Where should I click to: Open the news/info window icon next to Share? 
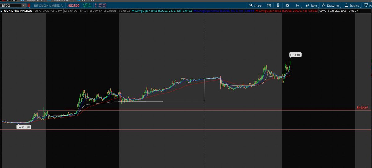269,6
